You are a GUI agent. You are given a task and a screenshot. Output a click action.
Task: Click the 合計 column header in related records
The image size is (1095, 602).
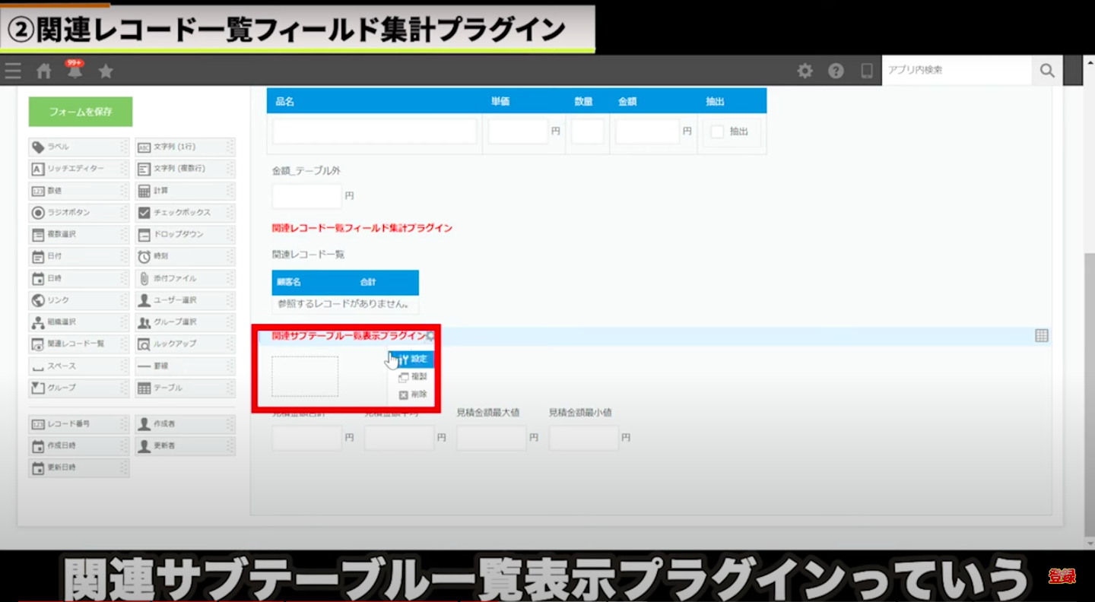[x=368, y=282]
